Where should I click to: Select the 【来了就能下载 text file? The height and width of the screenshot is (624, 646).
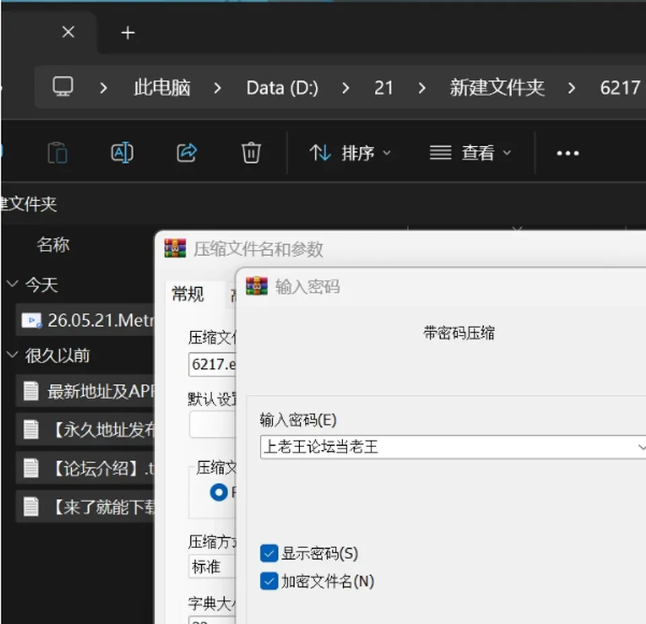[x=85, y=507]
